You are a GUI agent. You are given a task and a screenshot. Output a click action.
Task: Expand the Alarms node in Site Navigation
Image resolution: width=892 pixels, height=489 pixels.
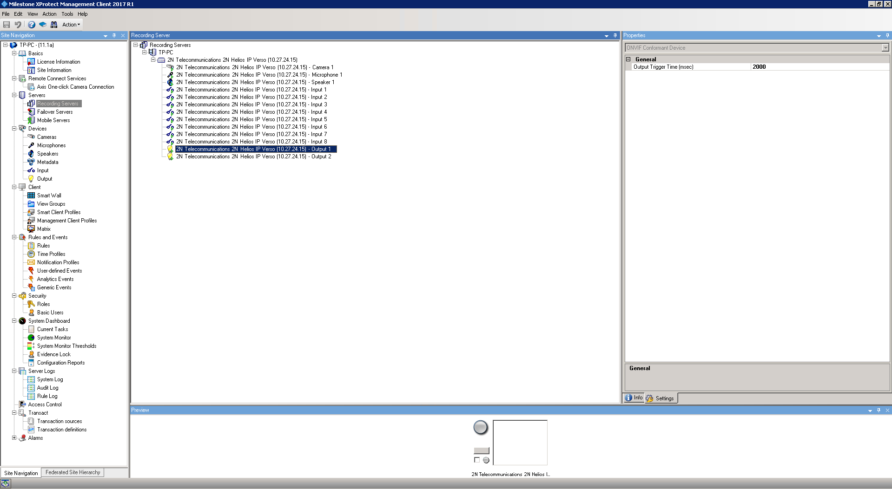point(14,438)
